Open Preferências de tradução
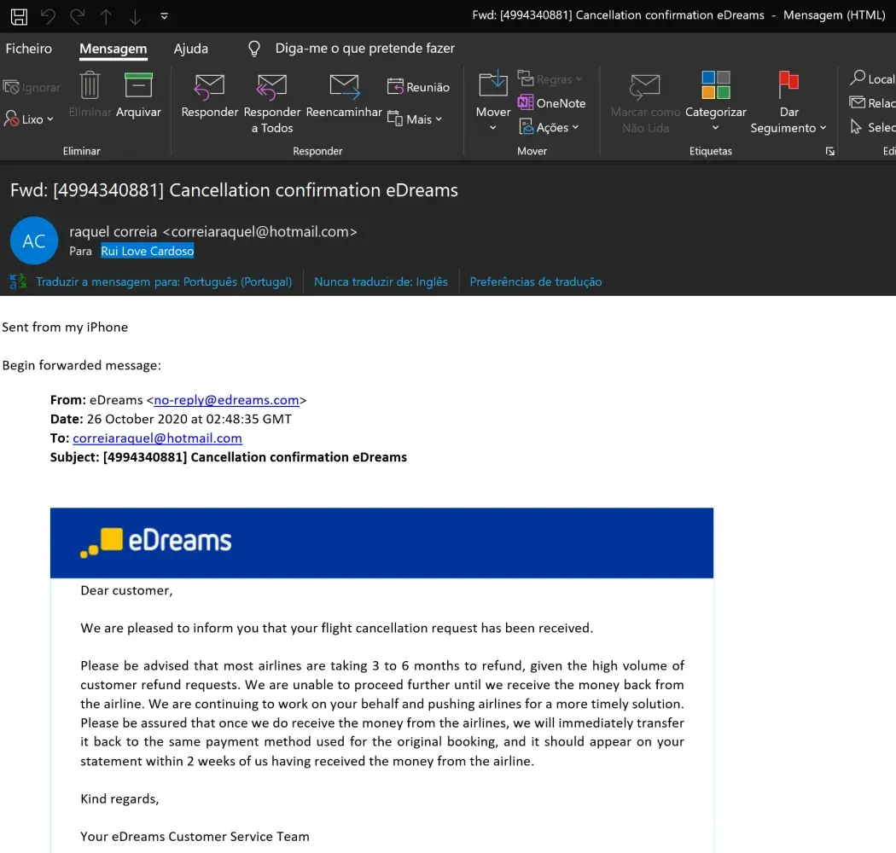The image size is (896, 853). [x=535, y=281]
